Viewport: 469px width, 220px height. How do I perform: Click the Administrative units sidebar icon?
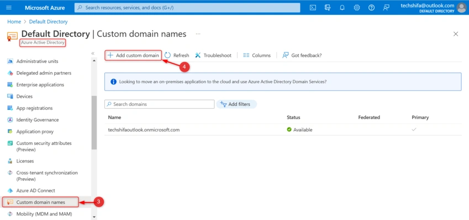pyautogui.click(x=10, y=61)
